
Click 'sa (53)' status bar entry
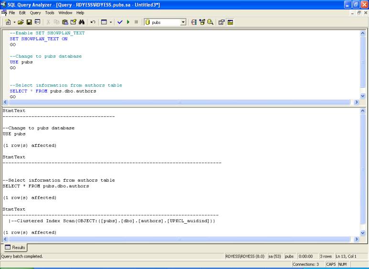[274, 256]
